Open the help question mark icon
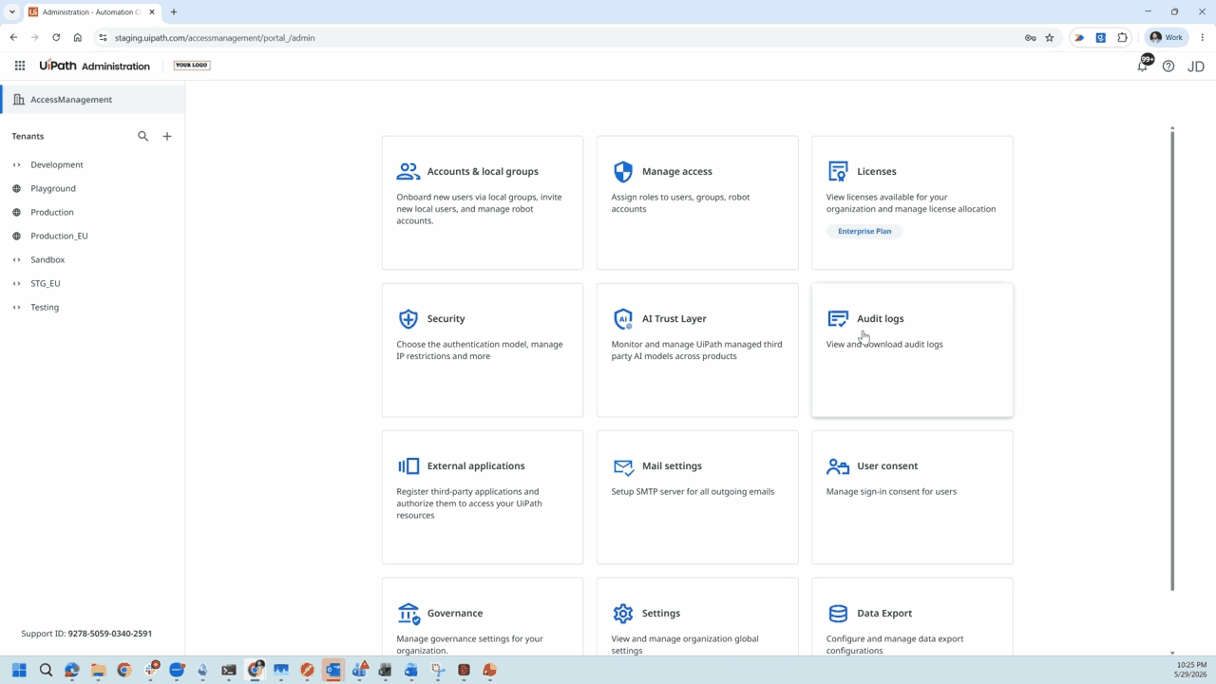1216x684 pixels. coord(1168,66)
